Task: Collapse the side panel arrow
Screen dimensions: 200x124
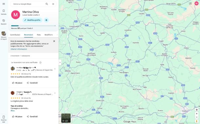Action: 60,62
